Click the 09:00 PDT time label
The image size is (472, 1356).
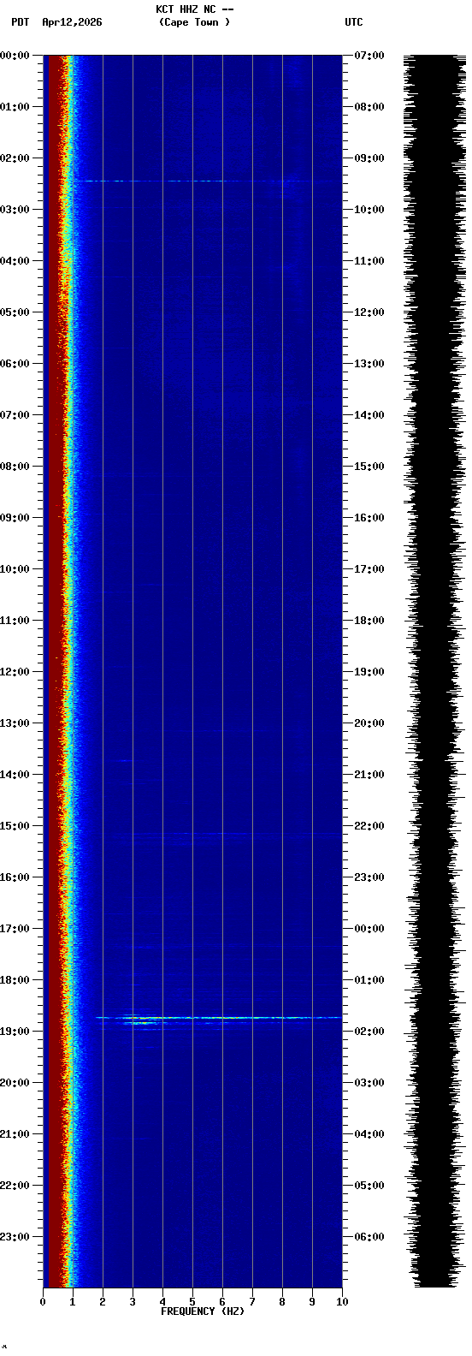15,518
